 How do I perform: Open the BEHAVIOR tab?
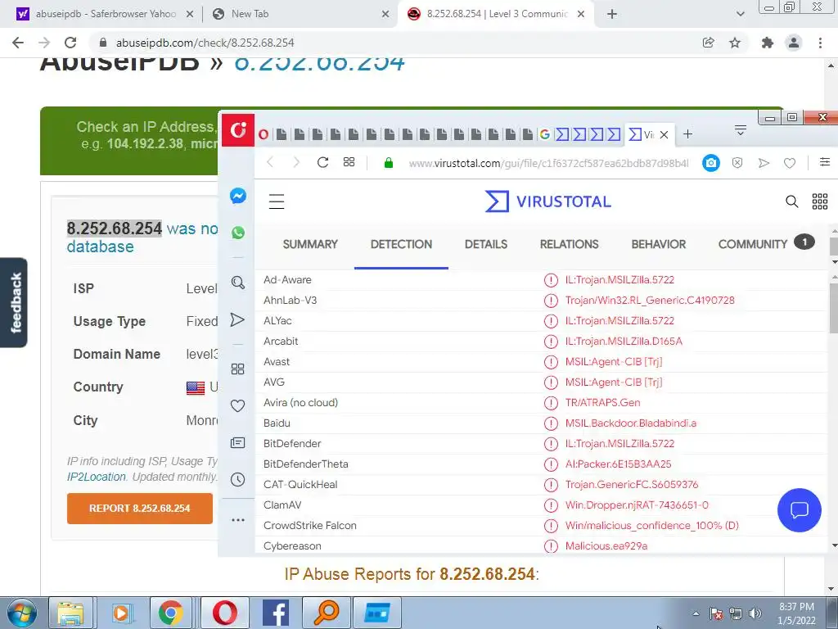pyautogui.click(x=659, y=244)
